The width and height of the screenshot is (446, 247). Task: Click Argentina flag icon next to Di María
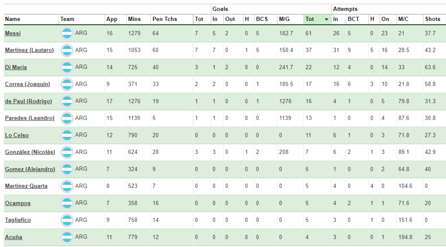pyautogui.click(x=67, y=68)
